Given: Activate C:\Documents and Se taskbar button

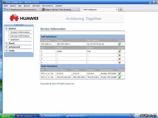Looking at the screenshot, I should 77,116.
